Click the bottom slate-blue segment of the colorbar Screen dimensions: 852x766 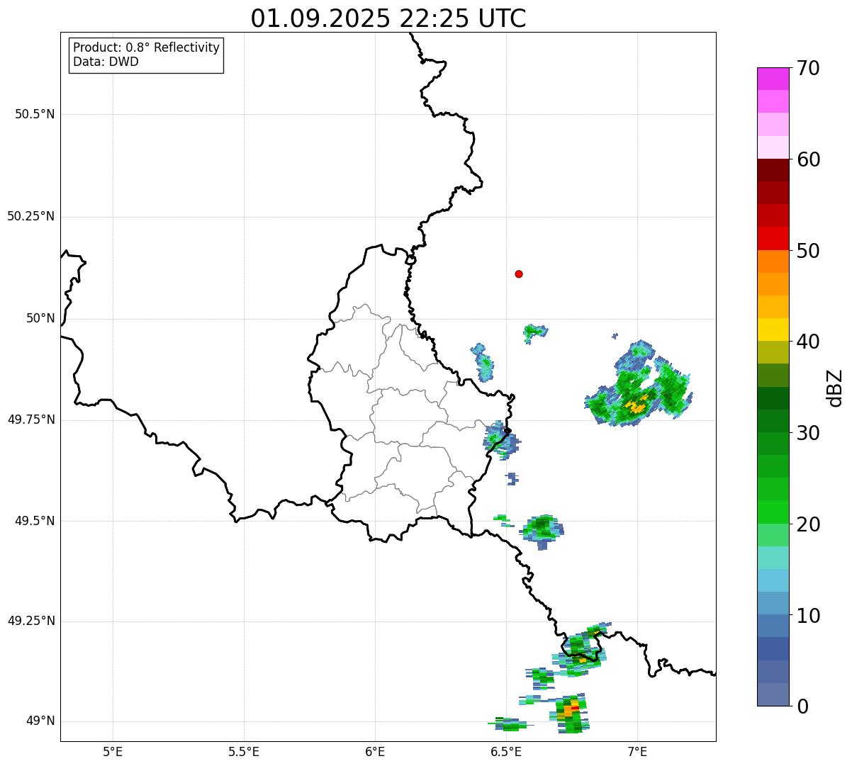tap(773, 694)
